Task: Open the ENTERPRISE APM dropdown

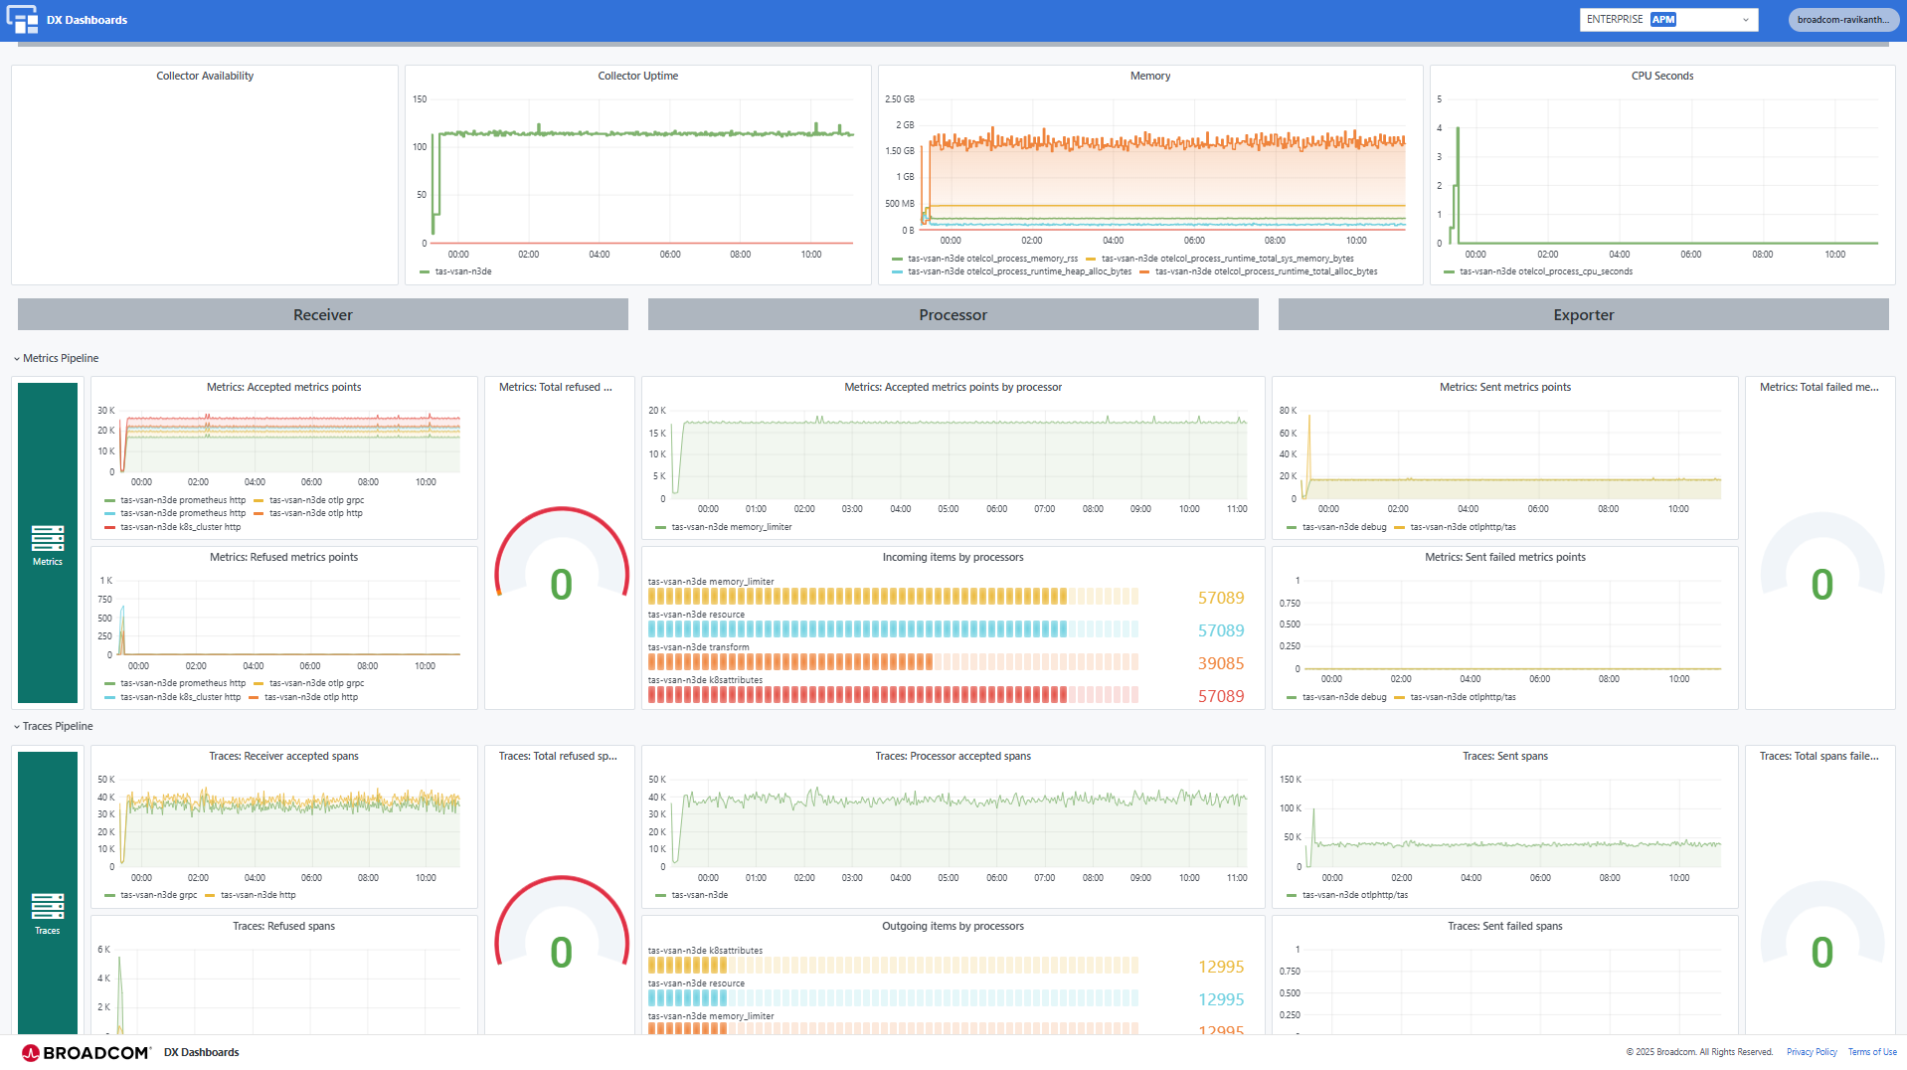Action: [1747, 19]
